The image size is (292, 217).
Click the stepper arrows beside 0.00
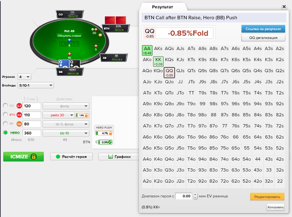(195, 196)
